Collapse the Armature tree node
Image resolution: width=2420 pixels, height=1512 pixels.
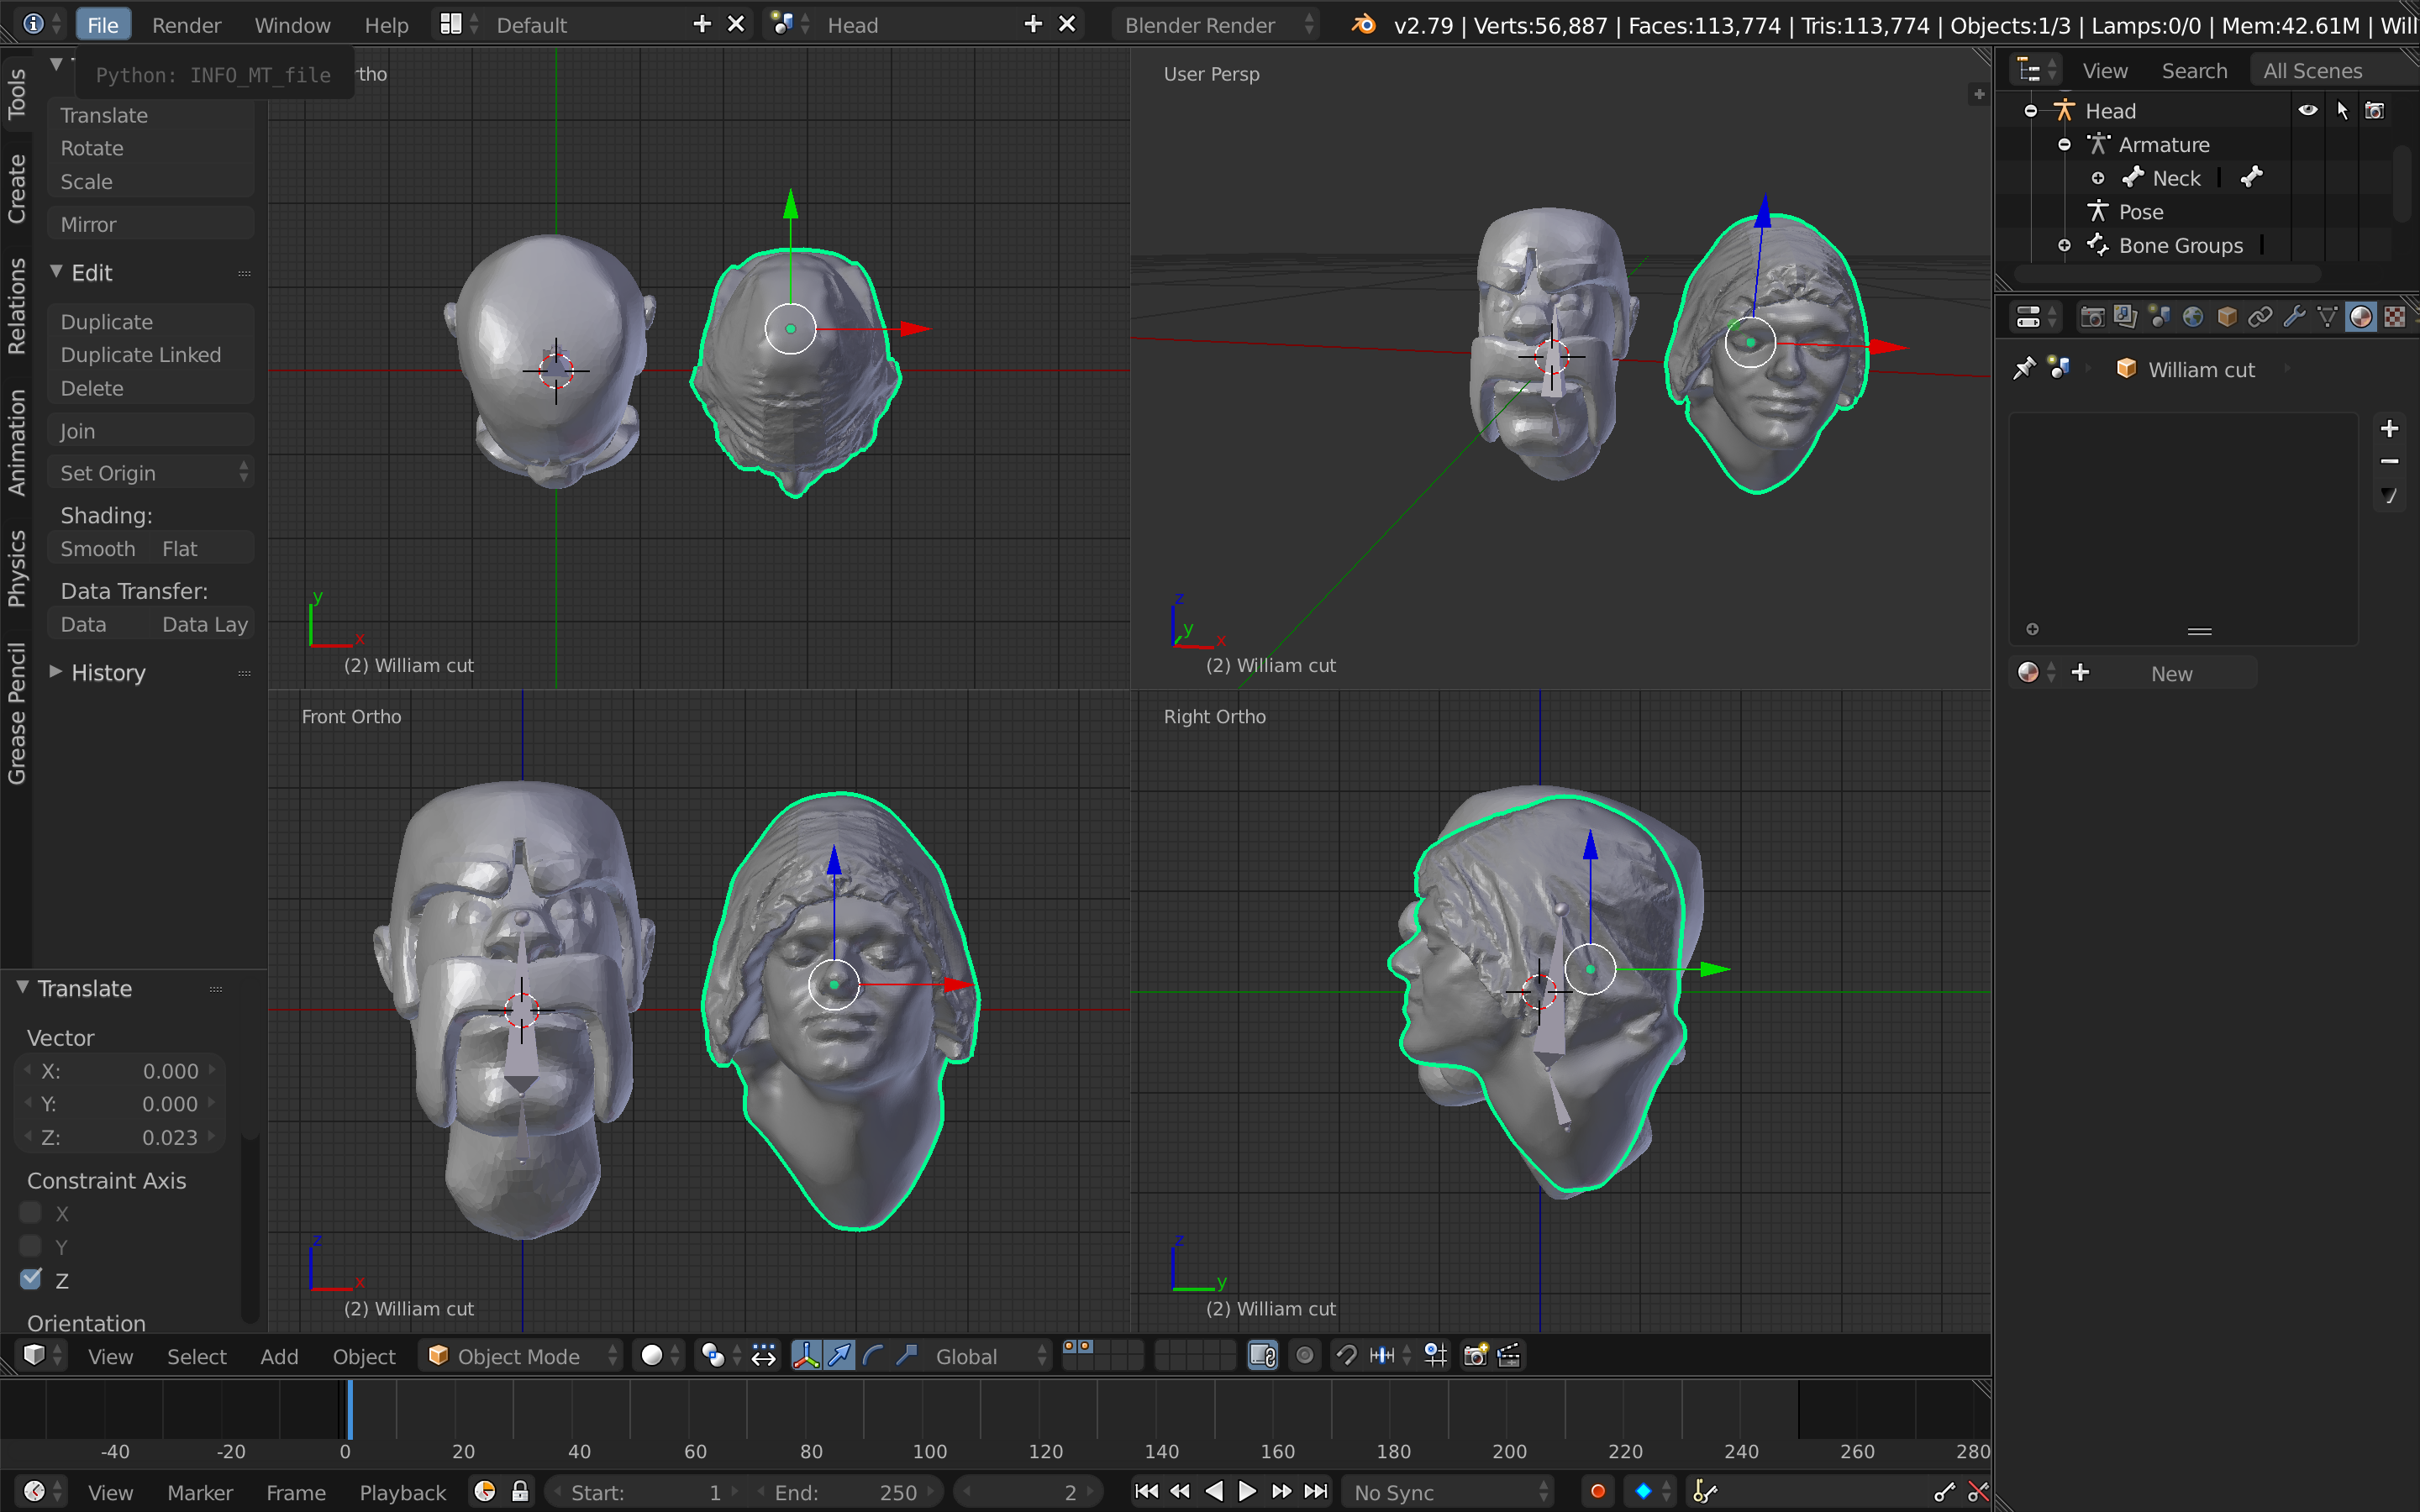click(x=2064, y=144)
